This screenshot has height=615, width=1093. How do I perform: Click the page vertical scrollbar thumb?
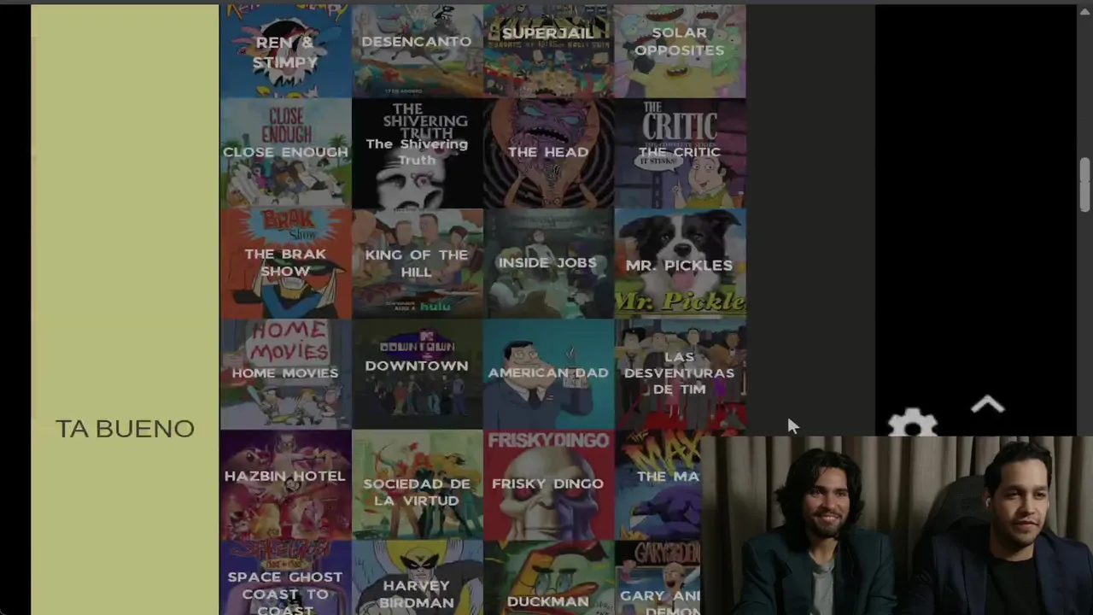[x=1084, y=184]
